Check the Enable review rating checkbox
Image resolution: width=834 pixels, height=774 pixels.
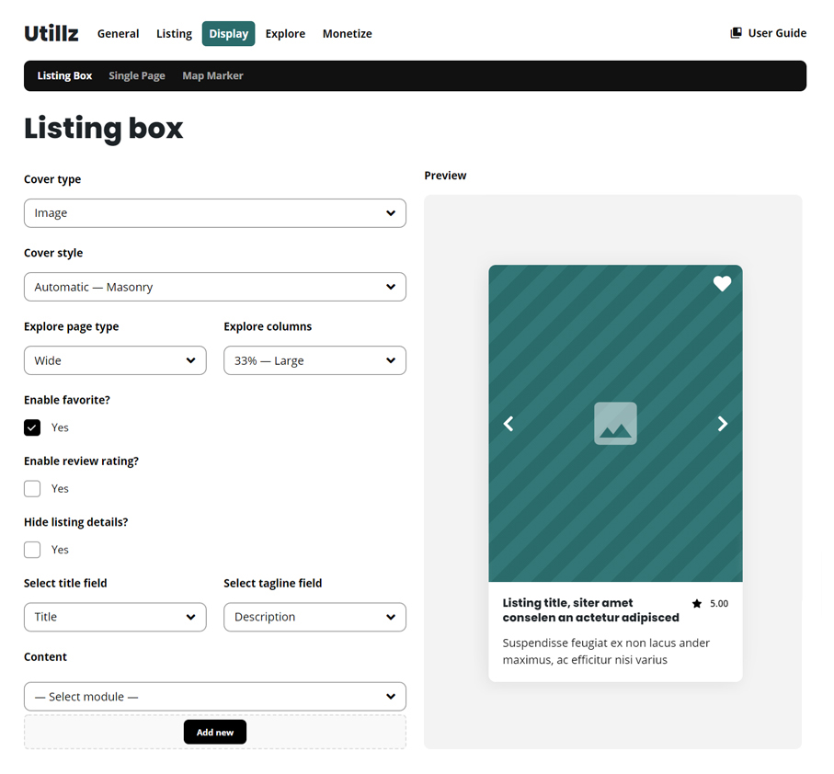click(x=32, y=488)
